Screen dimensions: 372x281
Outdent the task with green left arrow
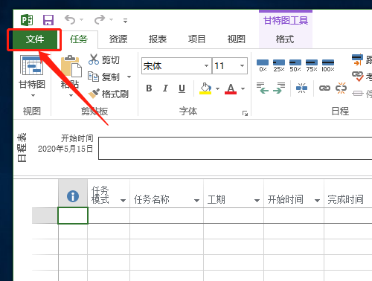pos(263,88)
